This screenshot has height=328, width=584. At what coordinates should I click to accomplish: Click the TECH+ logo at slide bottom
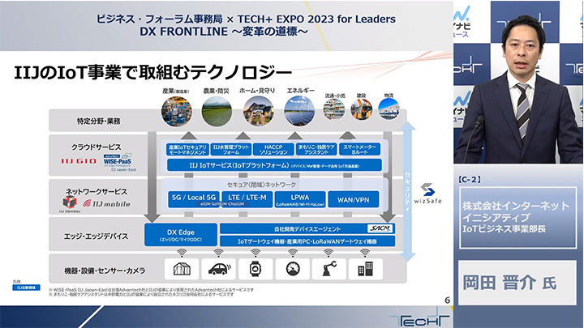[420, 319]
